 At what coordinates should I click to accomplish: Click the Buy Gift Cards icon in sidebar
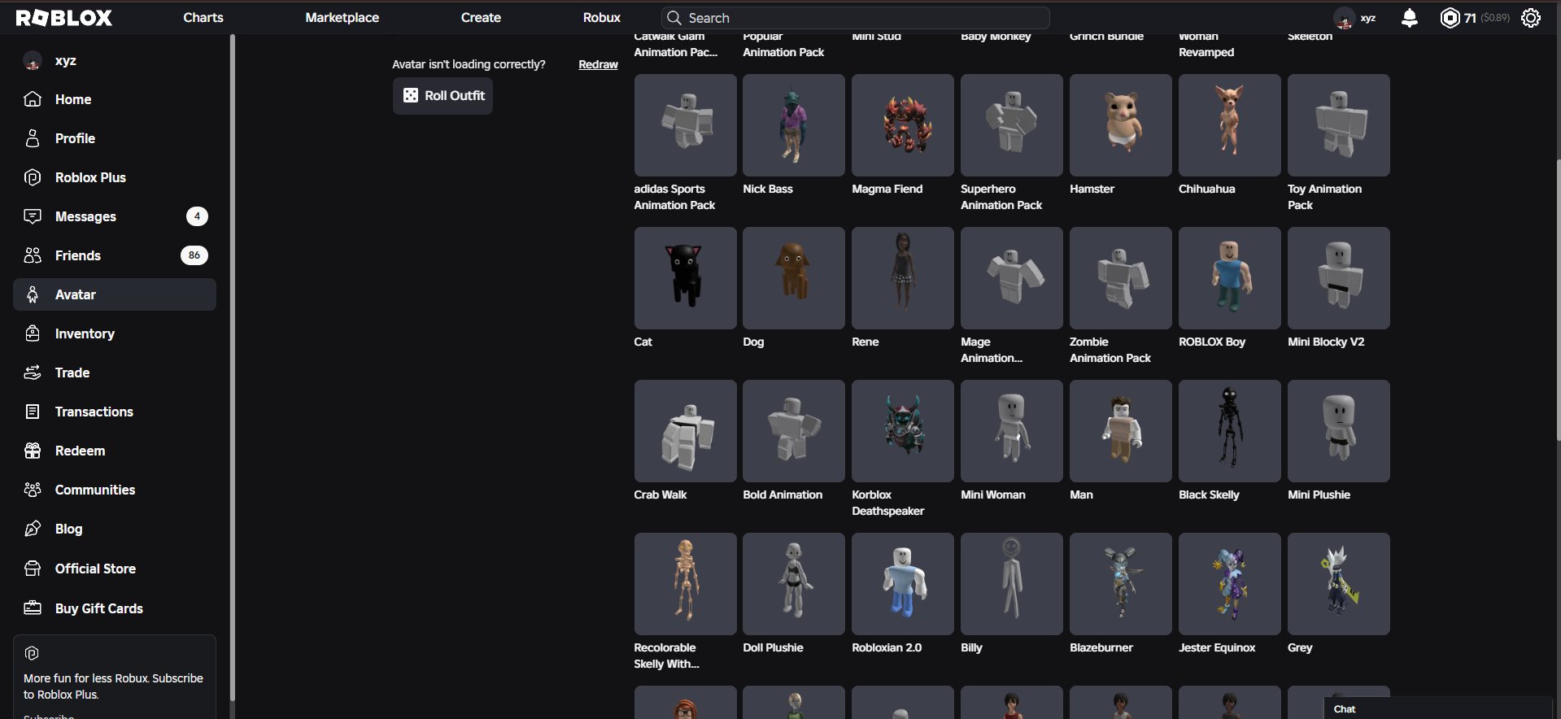click(33, 608)
